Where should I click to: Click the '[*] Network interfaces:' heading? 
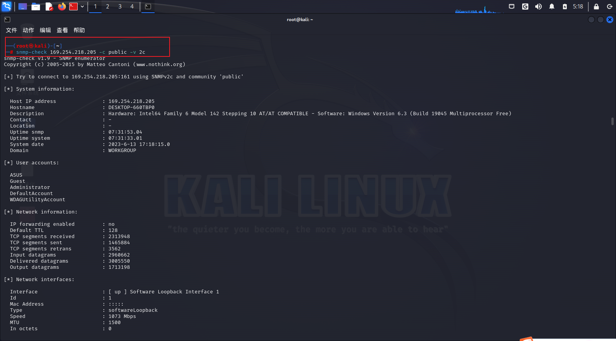(x=39, y=280)
